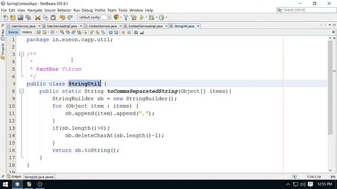Collapse the Javadoc comment fold at line 3
The height and width of the screenshot is (189, 337).
[x=22, y=54]
